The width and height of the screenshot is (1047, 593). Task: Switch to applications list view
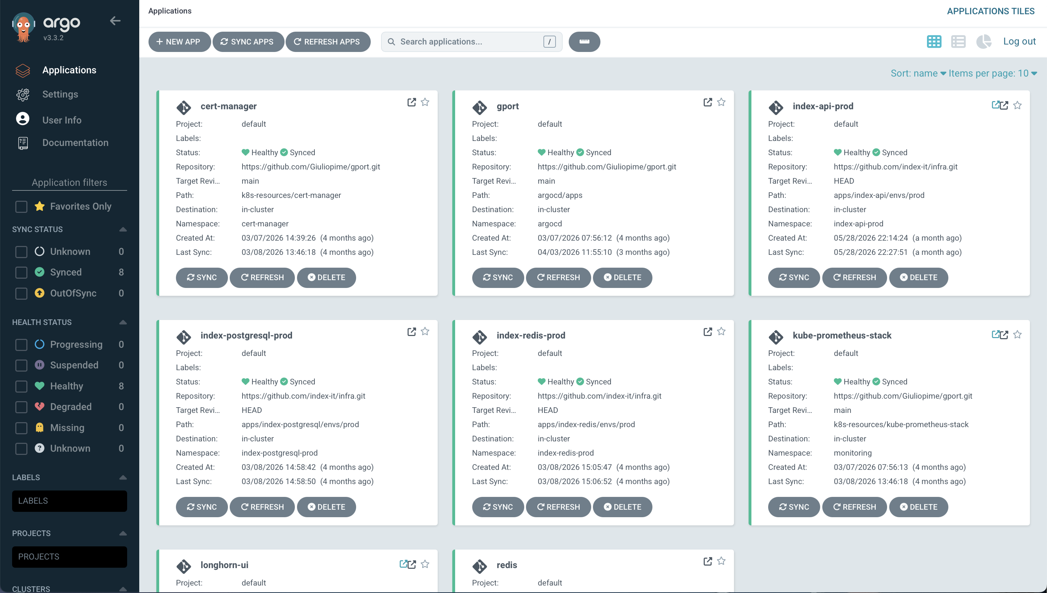coord(958,42)
